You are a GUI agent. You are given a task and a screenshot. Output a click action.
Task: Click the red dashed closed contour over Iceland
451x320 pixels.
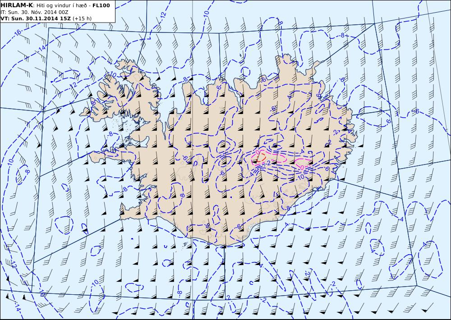[x=261, y=157]
